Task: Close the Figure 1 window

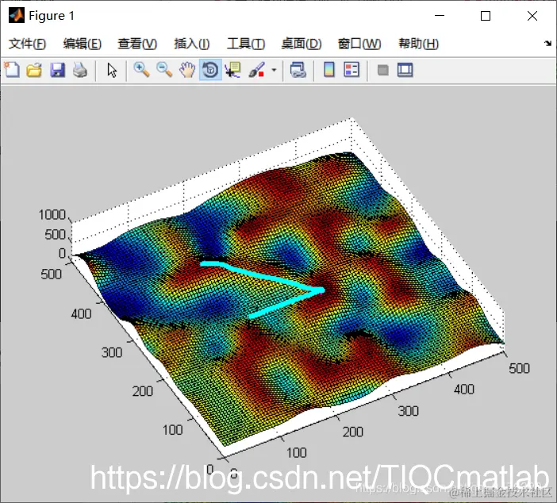Action: click(532, 16)
